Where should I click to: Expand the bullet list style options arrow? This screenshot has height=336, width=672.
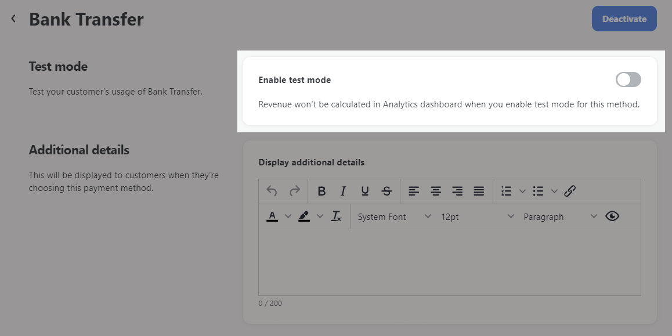click(554, 191)
